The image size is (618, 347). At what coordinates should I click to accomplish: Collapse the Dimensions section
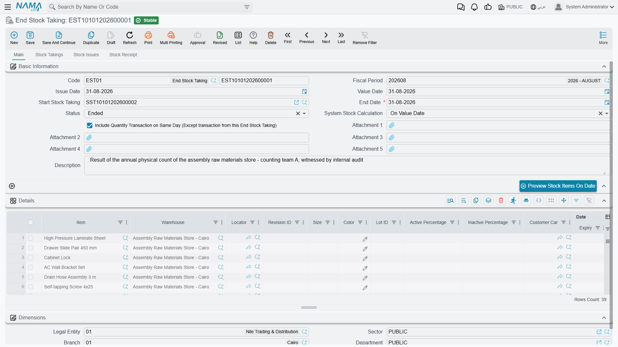[x=604, y=318]
